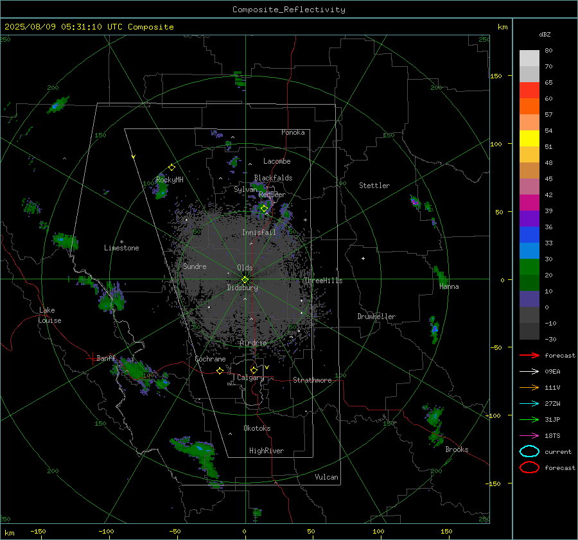Click the magenta 39 dBZ color swatch
The image size is (578, 540).
click(529, 203)
